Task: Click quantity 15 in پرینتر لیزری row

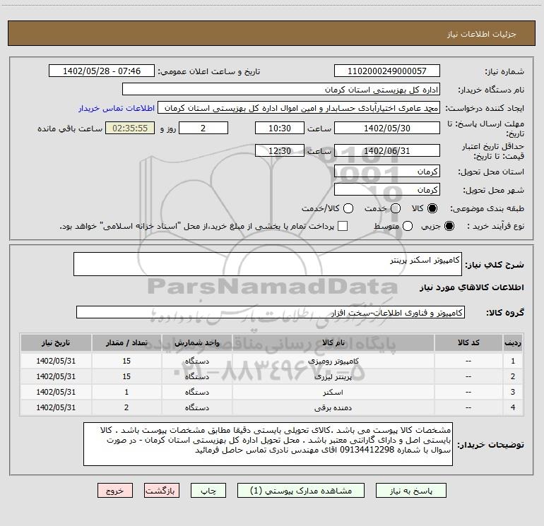Action: pyautogui.click(x=126, y=376)
